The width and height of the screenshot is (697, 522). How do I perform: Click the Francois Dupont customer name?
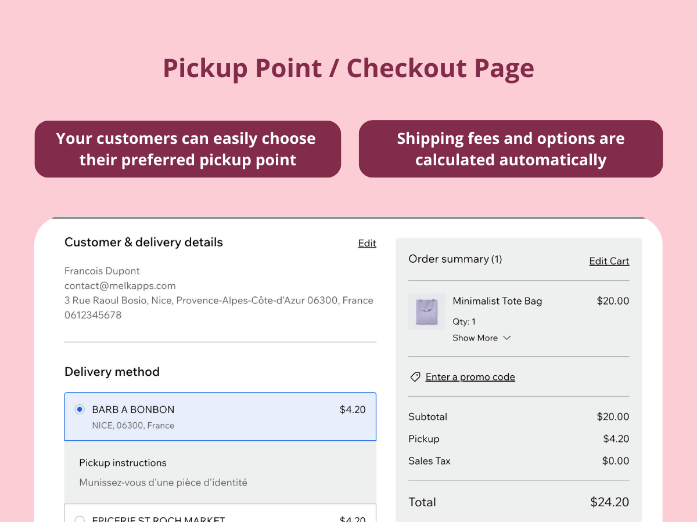[102, 271]
